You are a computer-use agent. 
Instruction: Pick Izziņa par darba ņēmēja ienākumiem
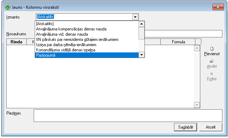[87, 45]
